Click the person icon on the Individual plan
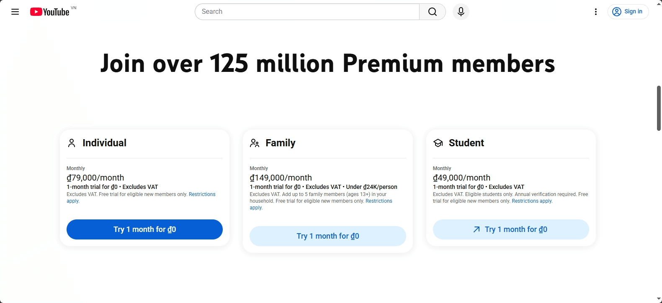 (x=71, y=143)
